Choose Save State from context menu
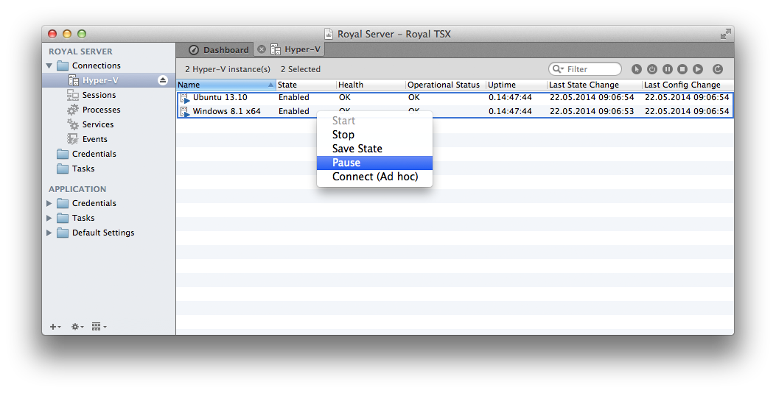The width and height of the screenshot is (776, 393). [x=374, y=149]
